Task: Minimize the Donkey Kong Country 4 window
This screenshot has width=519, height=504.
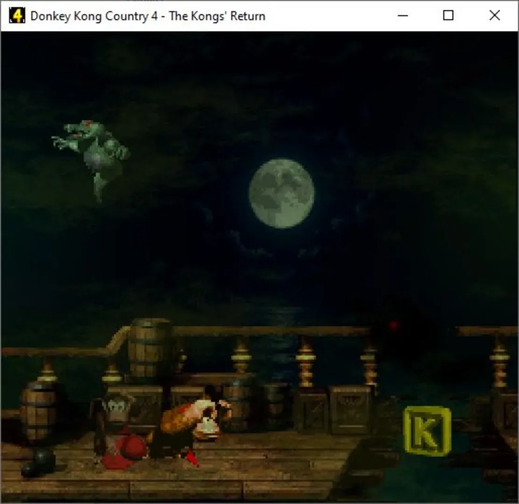Action: tap(402, 15)
